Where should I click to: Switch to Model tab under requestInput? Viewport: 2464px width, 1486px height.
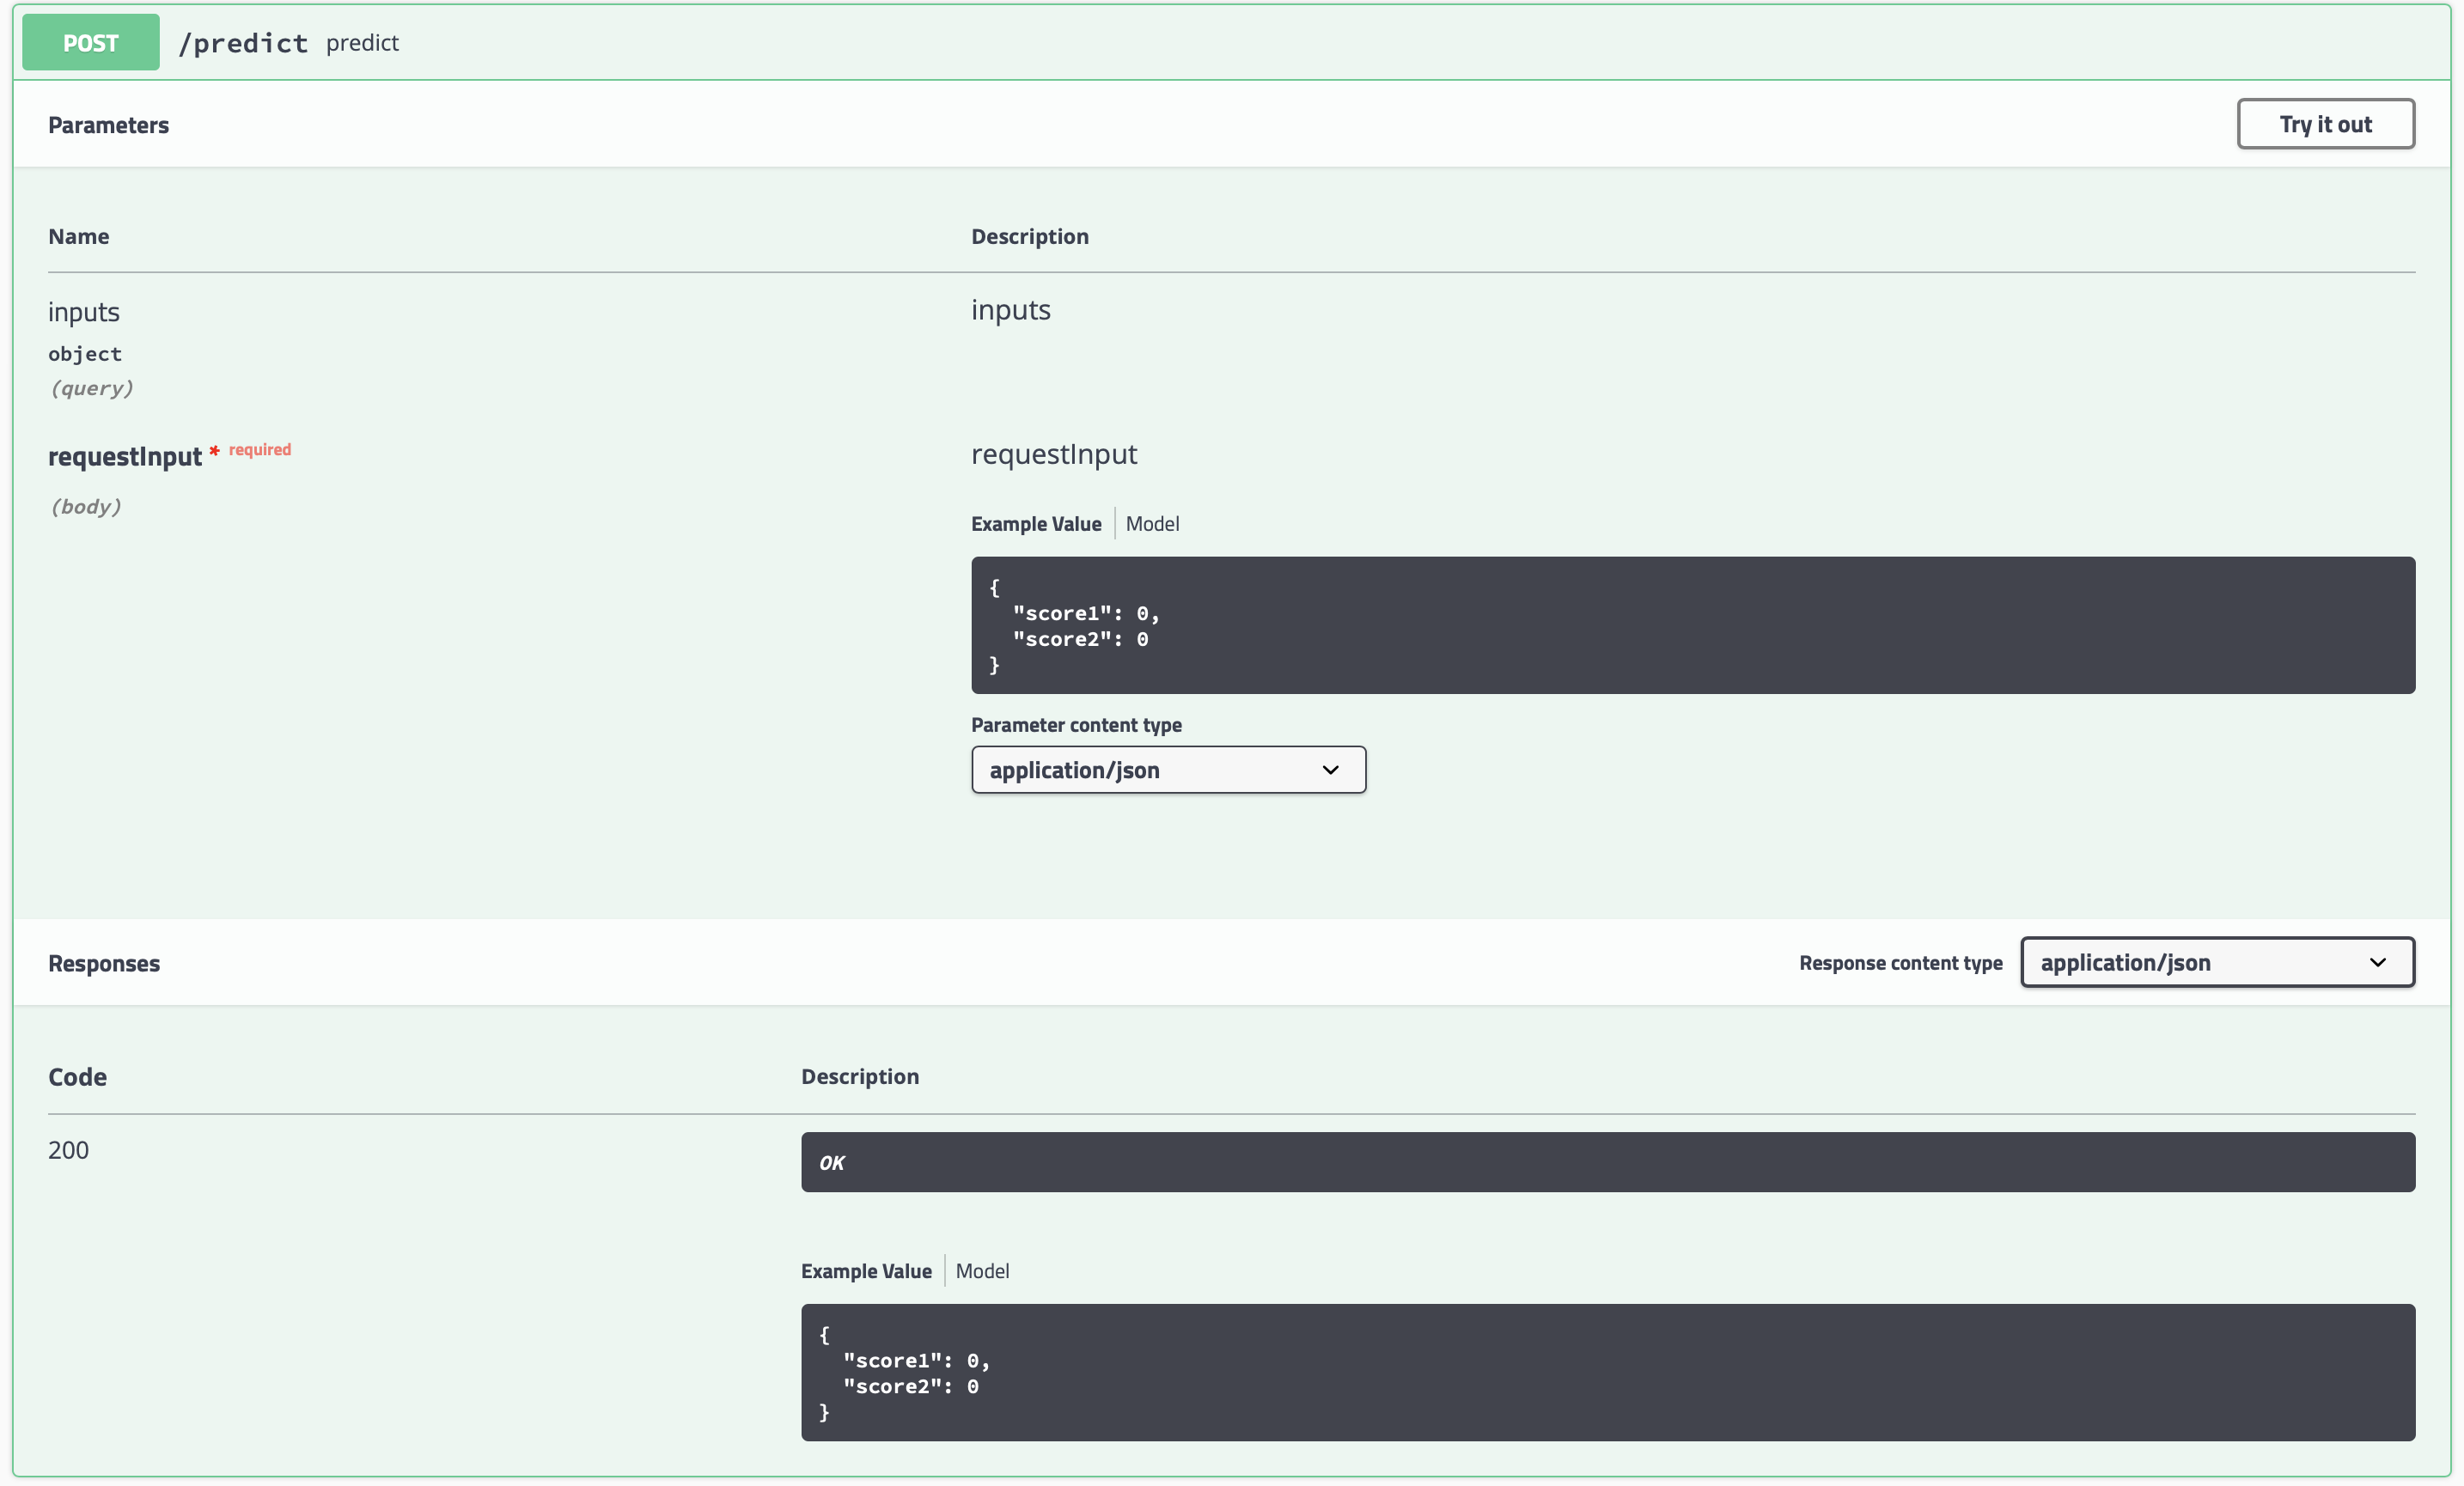pyautogui.click(x=1152, y=524)
